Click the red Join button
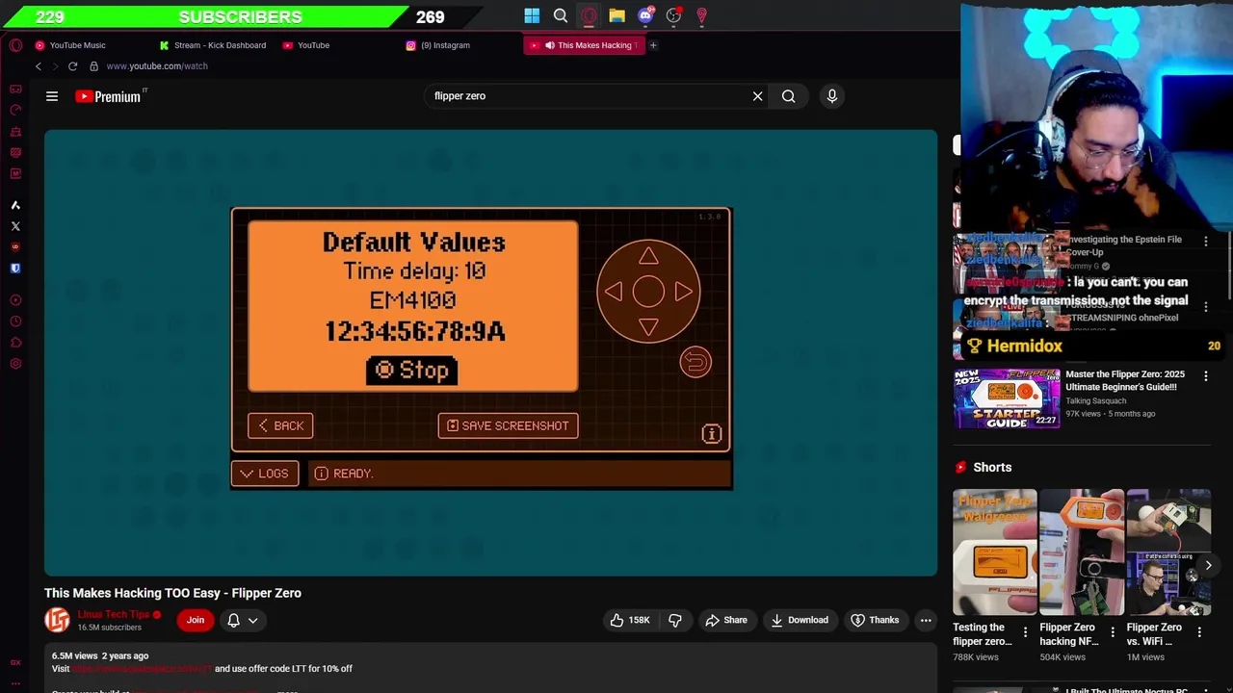1233x693 pixels. pyautogui.click(x=196, y=620)
